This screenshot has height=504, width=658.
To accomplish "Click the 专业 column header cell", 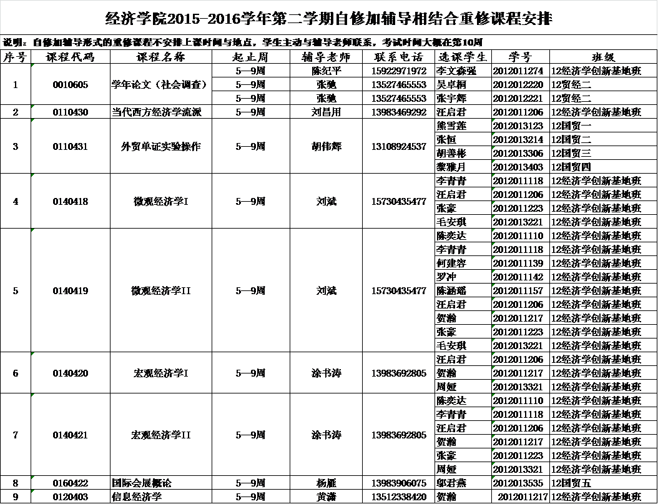I will pos(603,57).
